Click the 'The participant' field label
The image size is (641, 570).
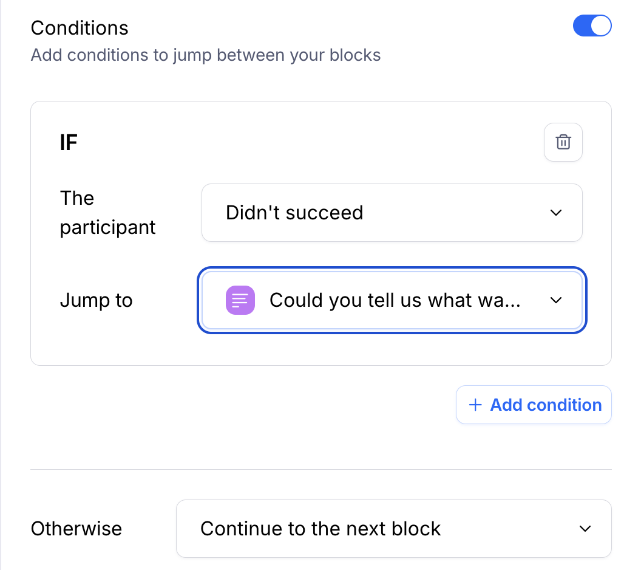[x=107, y=213]
